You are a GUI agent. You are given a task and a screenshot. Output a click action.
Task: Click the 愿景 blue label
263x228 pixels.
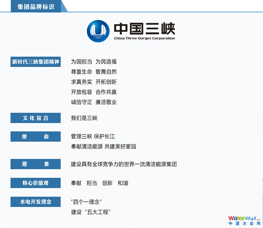(x=36, y=164)
